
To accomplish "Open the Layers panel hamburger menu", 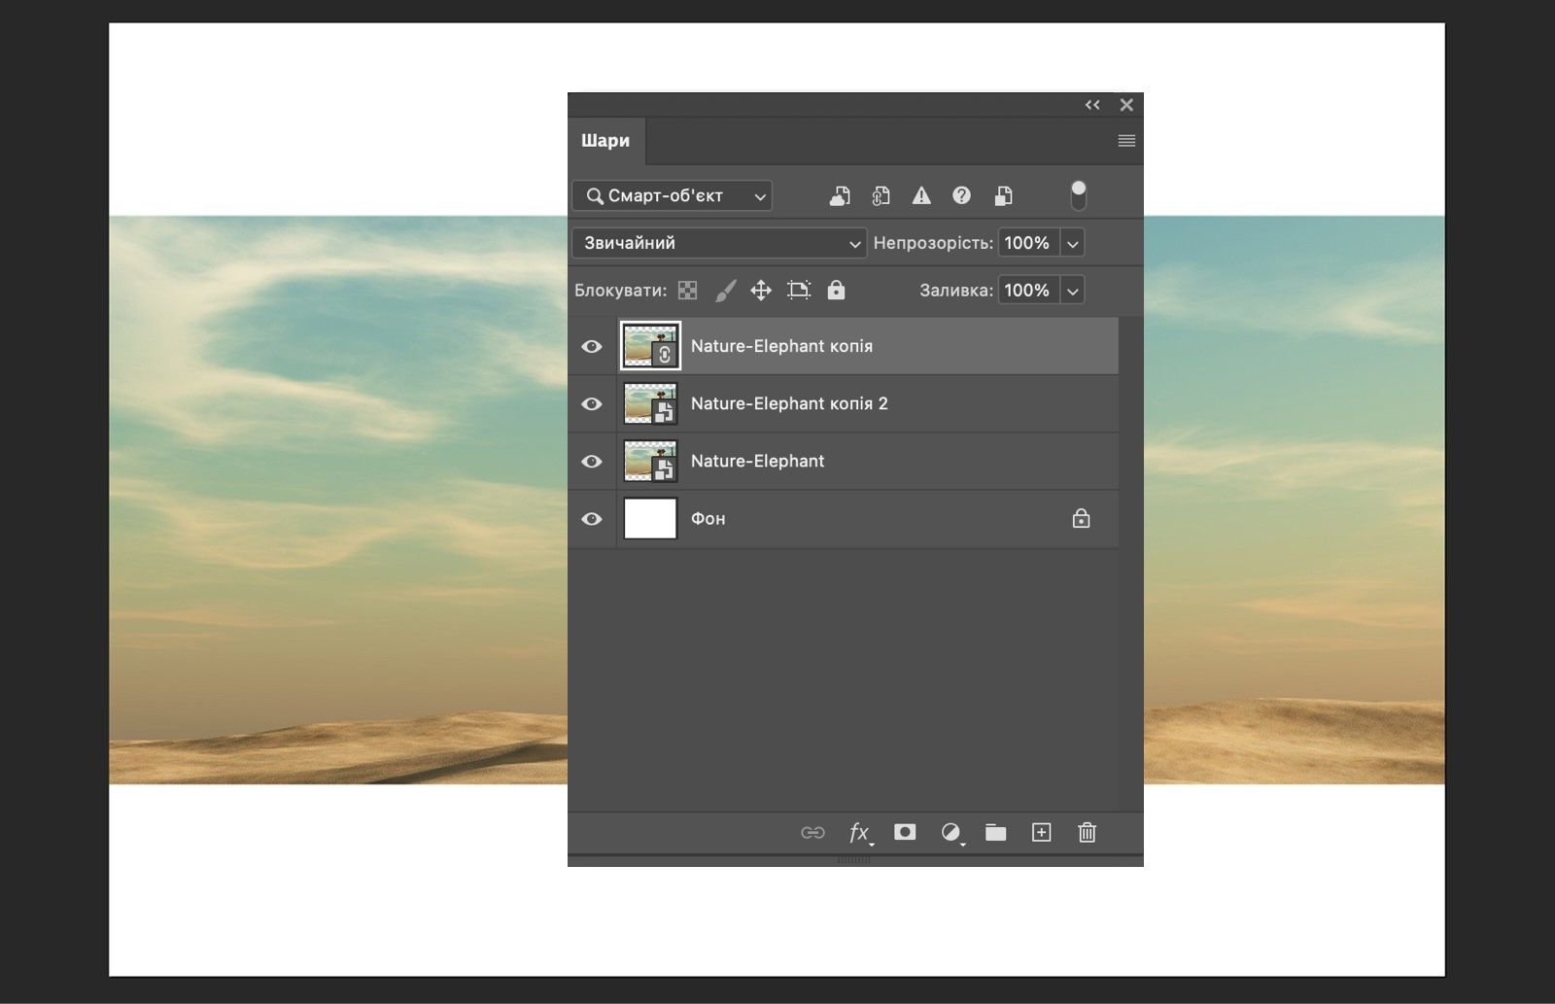I will pyautogui.click(x=1126, y=141).
